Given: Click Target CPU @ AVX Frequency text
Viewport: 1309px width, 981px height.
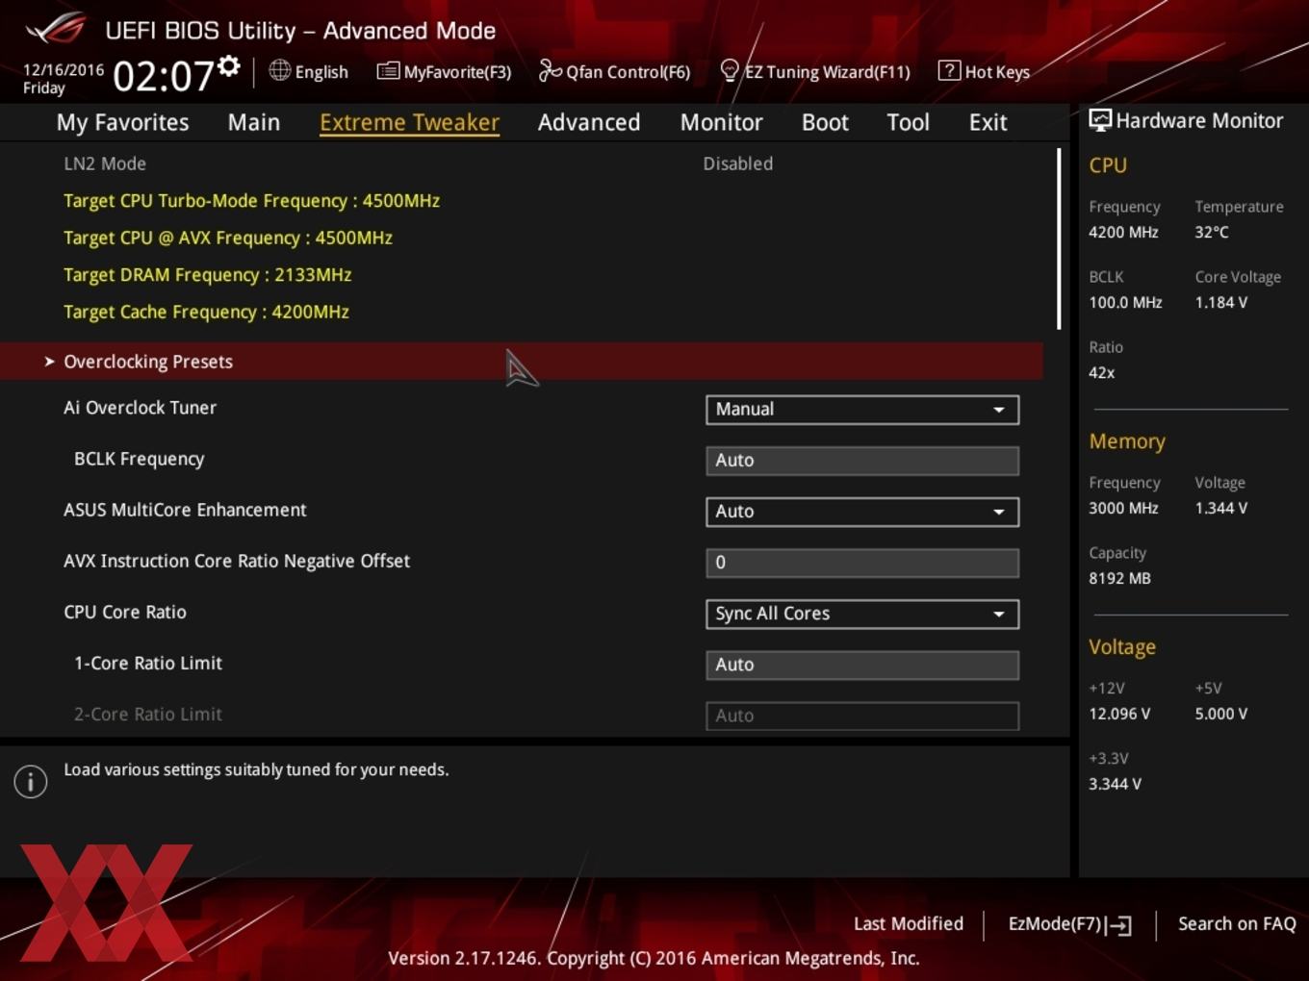Looking at the screenshot, I should [228, 238].
